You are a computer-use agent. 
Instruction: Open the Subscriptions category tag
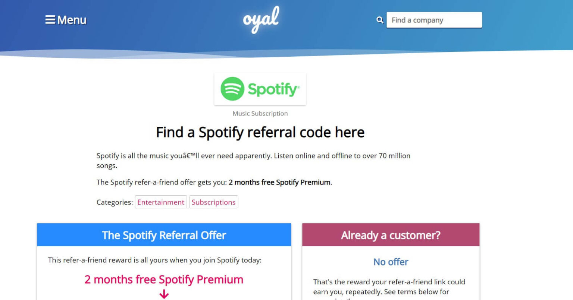pyautogui.click(x=213, y=202)
